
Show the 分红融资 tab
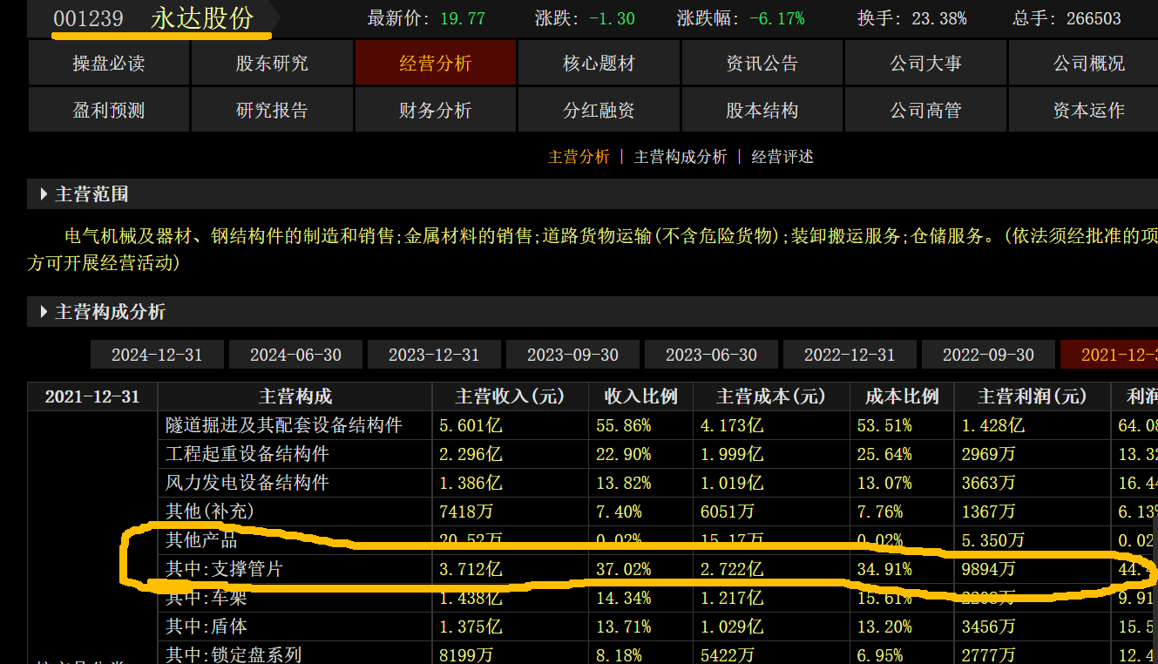tap(599, 110)
